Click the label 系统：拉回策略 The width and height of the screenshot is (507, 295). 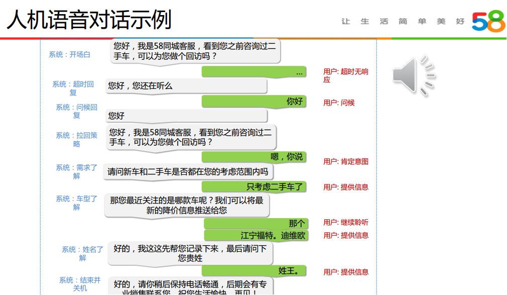click(77, 139)
